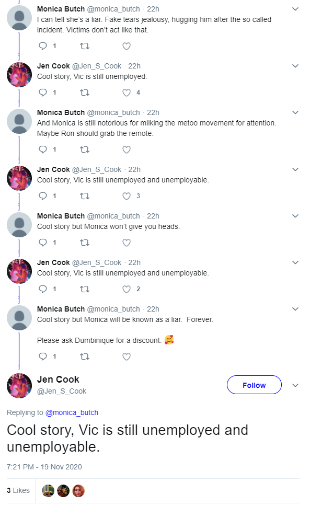This screenshot has width=310, height=506.
Task: Follow Jen Cook
Action: [x=254, y=385]
